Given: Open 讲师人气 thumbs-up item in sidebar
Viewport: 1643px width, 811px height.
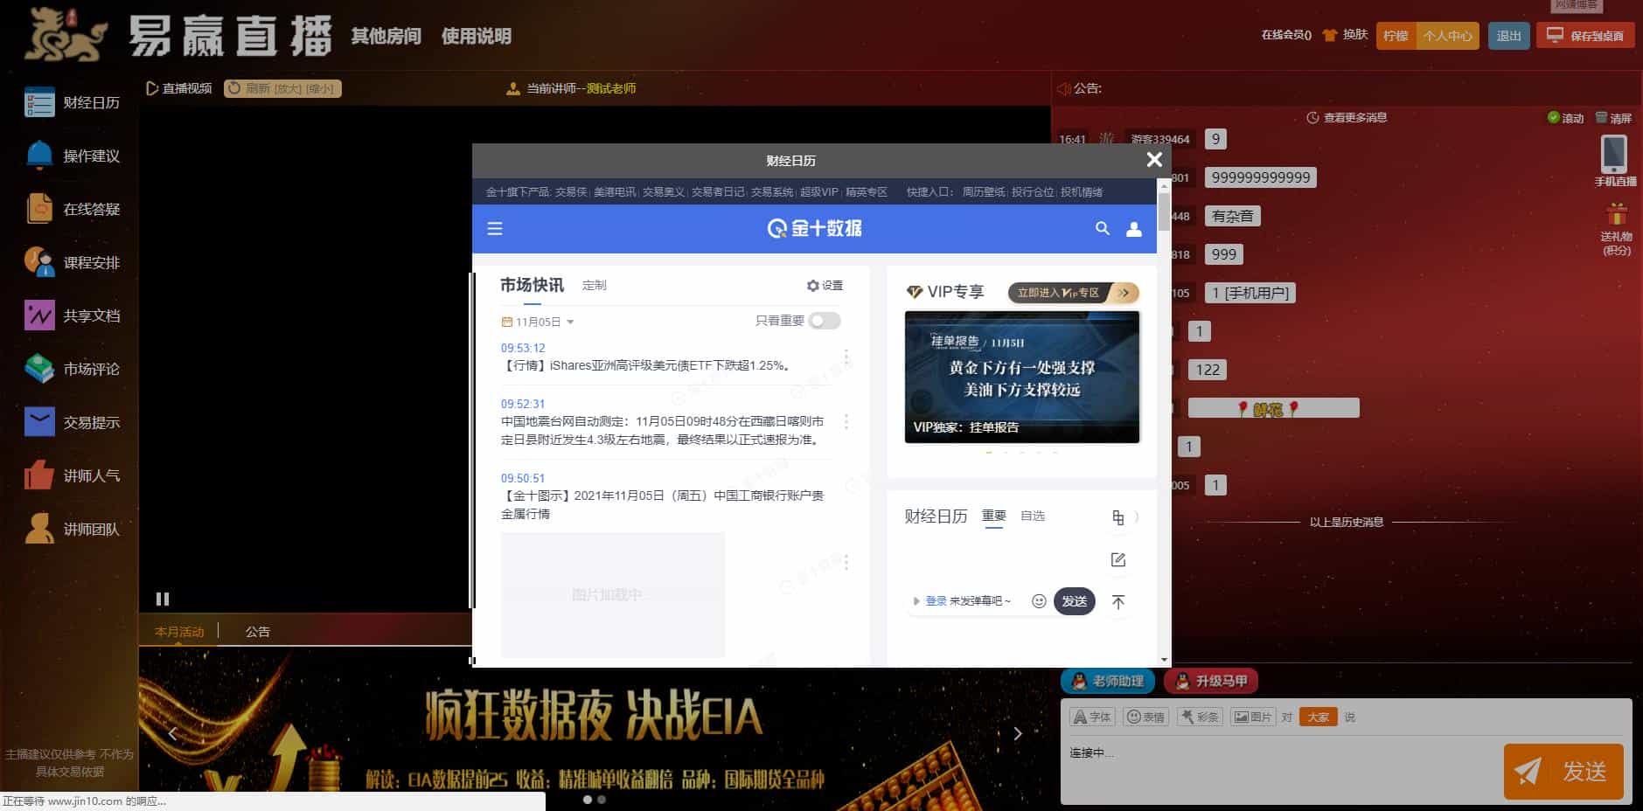Looking at the screenshot, I should (x=72, y=475).
